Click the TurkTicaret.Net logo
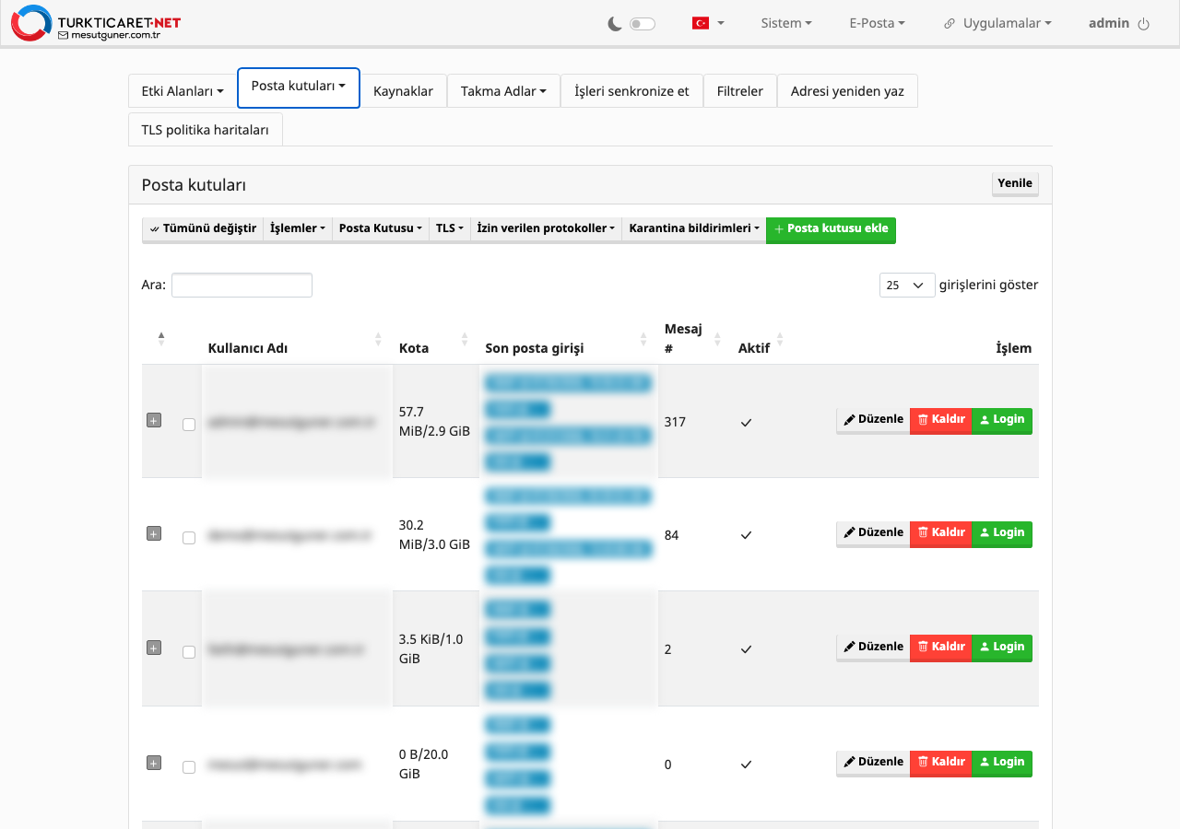The width and height of the screenshot is (1180, 829). [x=95, y=23]
